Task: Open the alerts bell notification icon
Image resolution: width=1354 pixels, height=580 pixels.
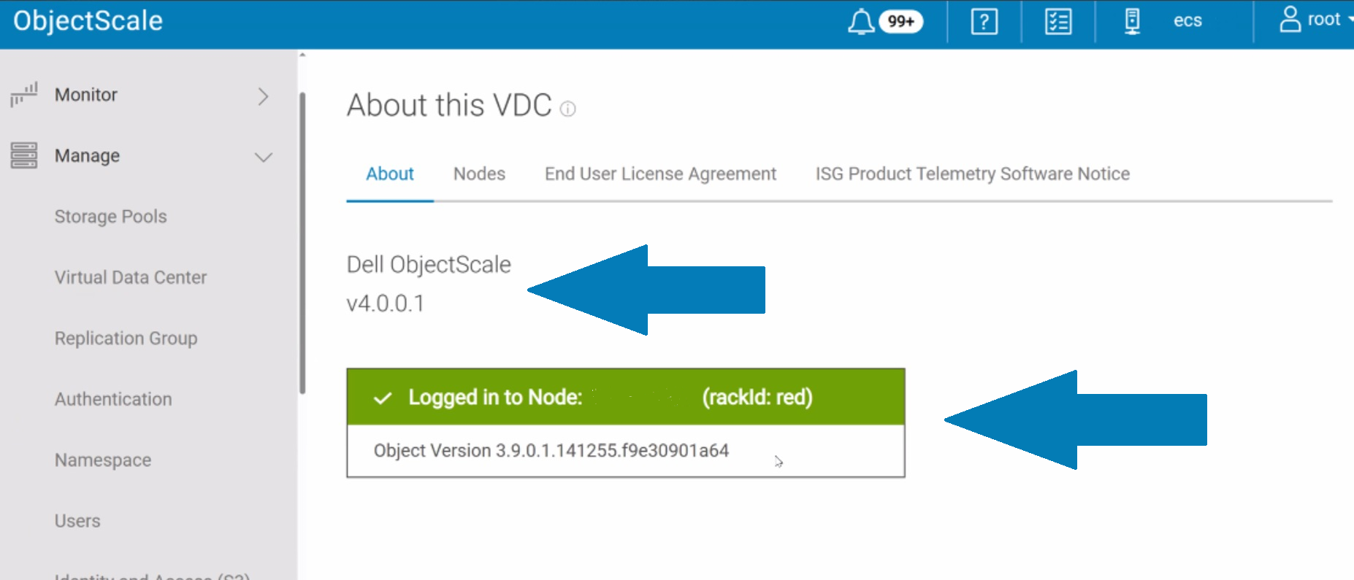Action: 861,21
